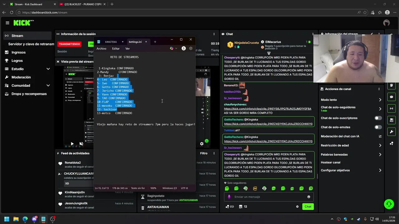Image resolution: width=399 pixels, height=224 pixels.
Task: Click the Copilot icon in Notepad
Action: pos(171,49)
